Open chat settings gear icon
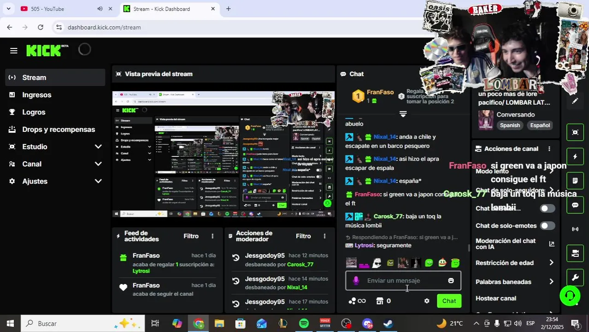This screenshot has width=589, height=332. coord(427,301)
